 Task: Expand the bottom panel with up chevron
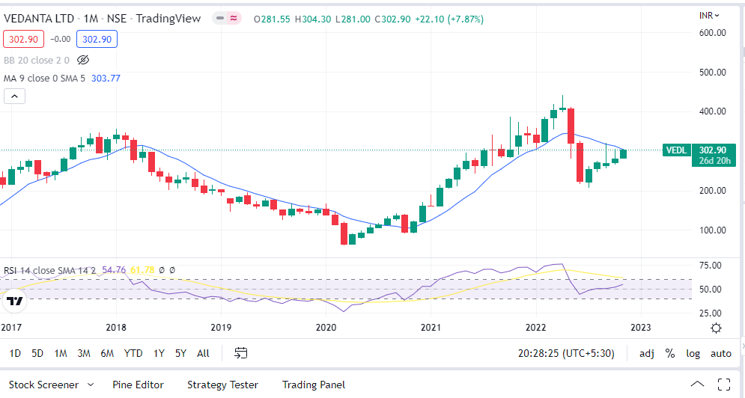[x=697, y=384]
